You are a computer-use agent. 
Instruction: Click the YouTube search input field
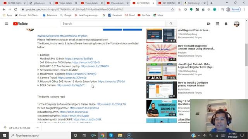[113, 24]
